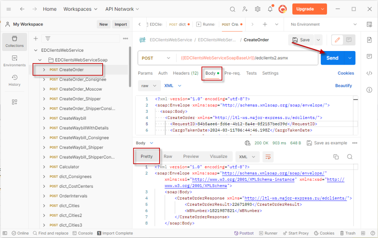Show the Visualize response view

point(219,156)
